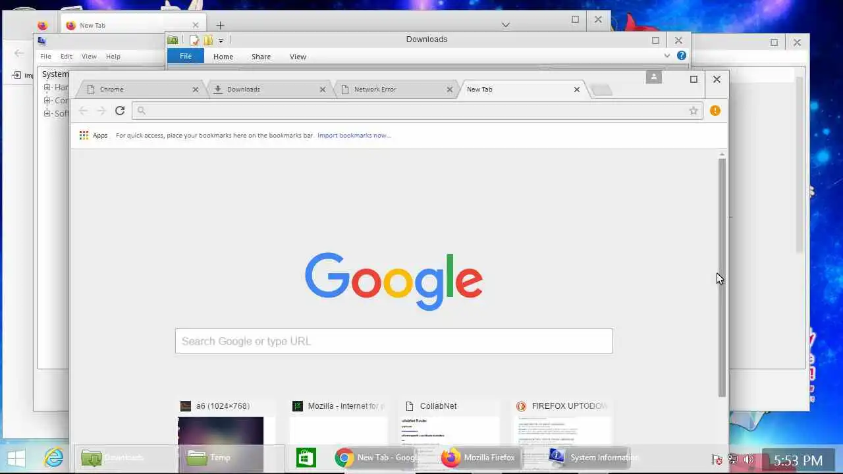Open Chrome's orange warning menu icon
Screen dimensions: 843x474
pyautogui.click(x=715, y=111)
